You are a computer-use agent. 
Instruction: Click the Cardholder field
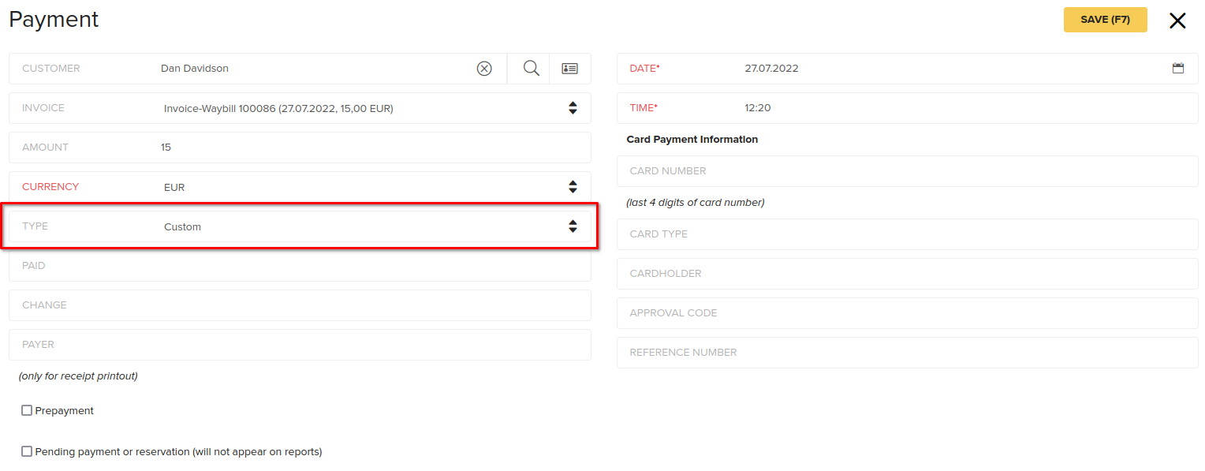pos(908,274)
